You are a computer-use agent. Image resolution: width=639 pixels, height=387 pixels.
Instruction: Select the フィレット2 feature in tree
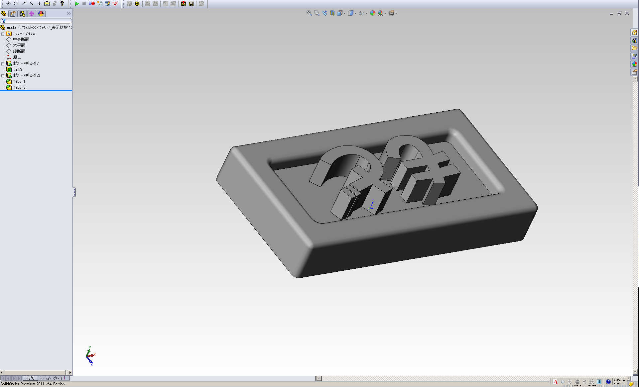coord(19,87)
